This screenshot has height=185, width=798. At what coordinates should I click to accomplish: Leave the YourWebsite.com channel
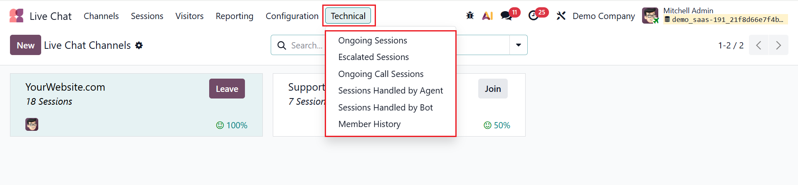[227, 89]
